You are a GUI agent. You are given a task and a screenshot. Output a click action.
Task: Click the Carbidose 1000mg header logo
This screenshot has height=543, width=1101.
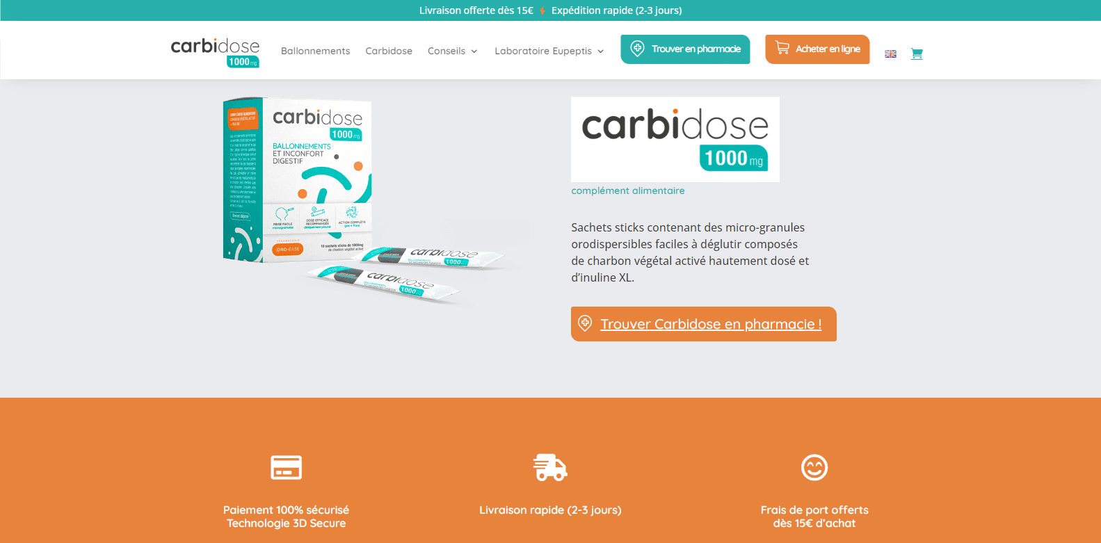pyautogui.click(x=215, y=52)
